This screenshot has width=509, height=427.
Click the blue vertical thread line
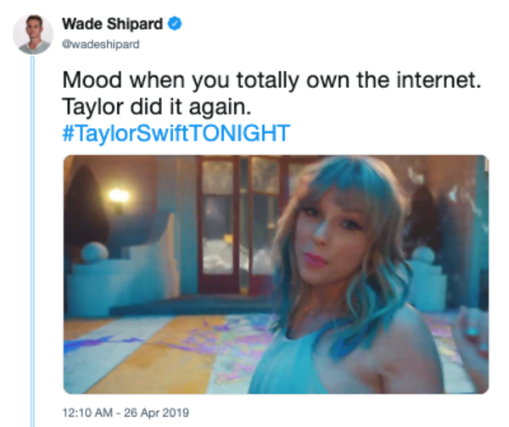tap(32, 241)
